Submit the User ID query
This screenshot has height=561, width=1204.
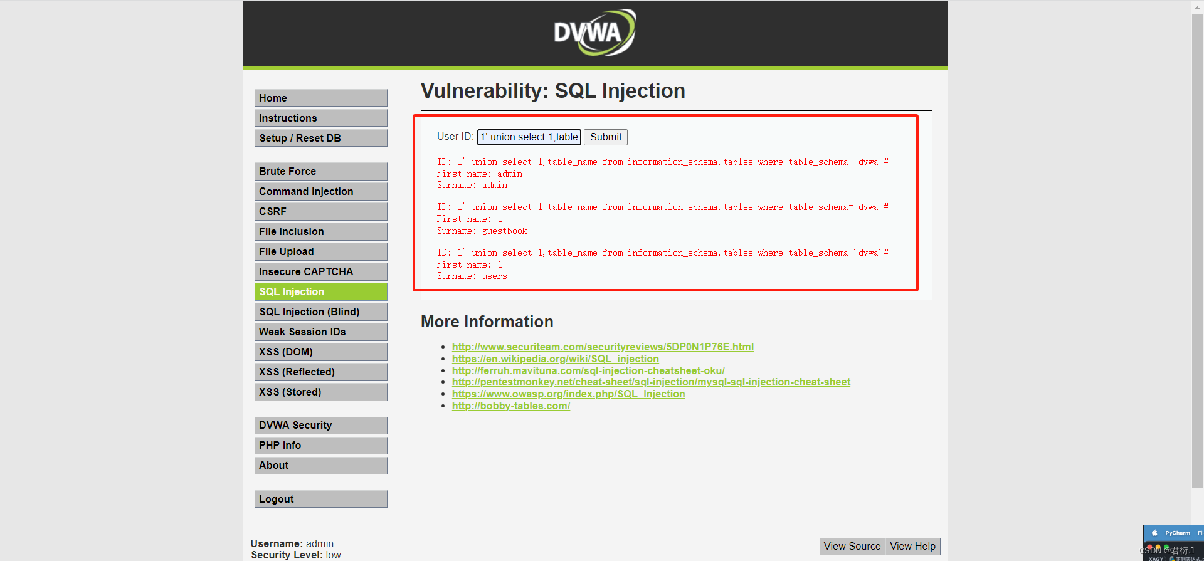pos(606,137)
